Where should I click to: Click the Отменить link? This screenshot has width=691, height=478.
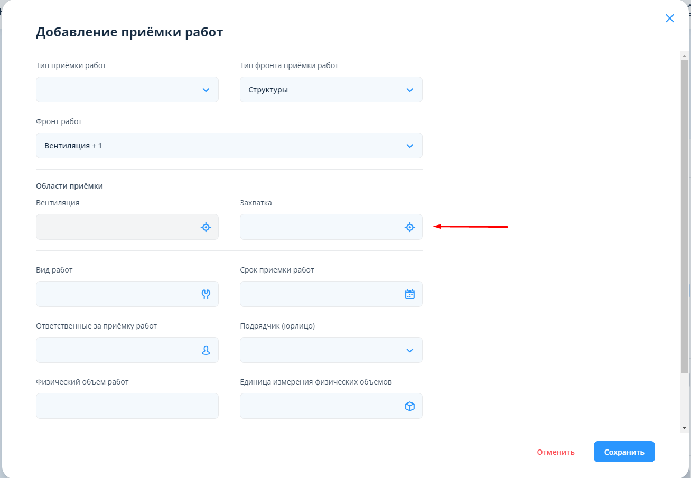pos(555,452)
